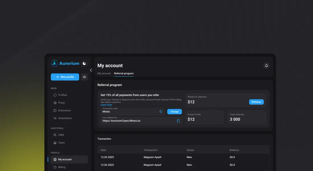Withdraw the ready for payment funds

click(256, 102)
